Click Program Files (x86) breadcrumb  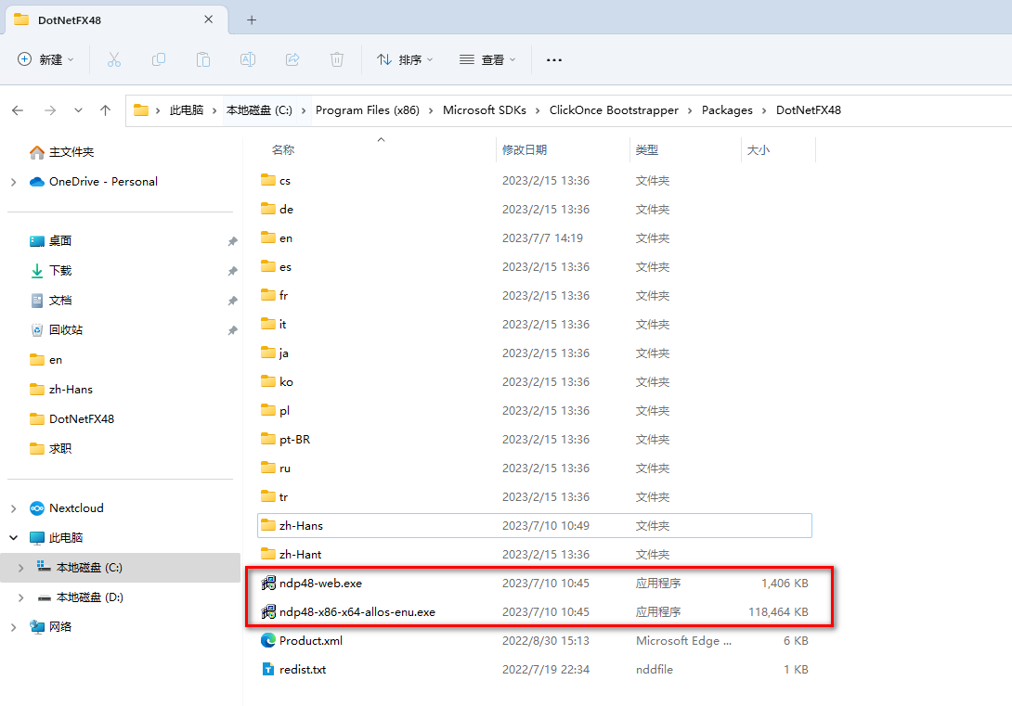[368, 110]
